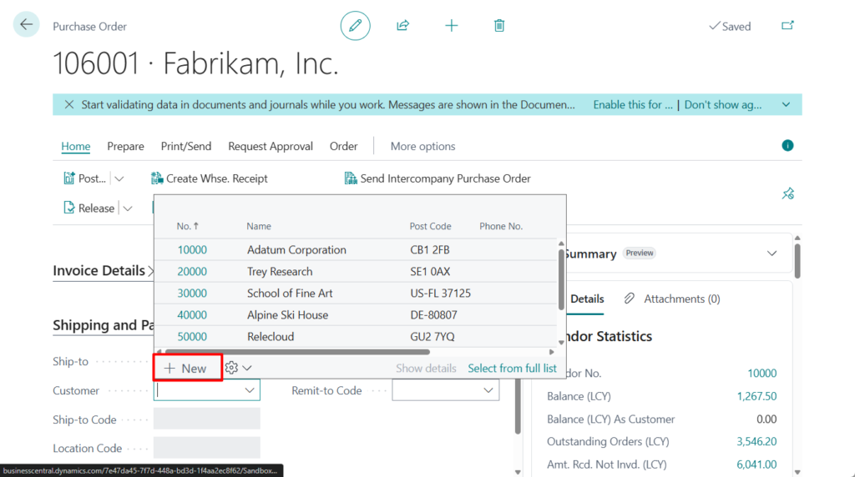
Task: Click the pencil edit icon
Action: tap(355, 26)
